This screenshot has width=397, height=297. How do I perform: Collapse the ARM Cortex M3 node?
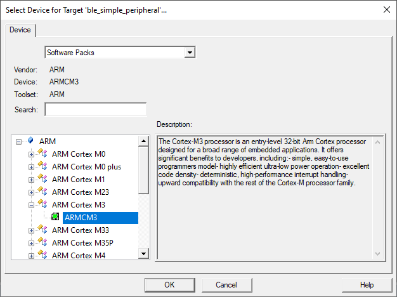(31, 205)
